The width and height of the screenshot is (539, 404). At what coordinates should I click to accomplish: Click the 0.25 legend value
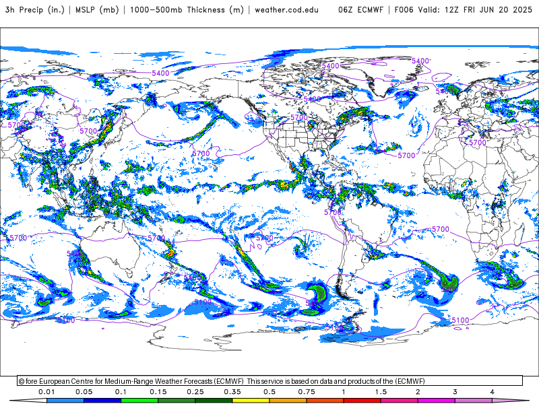195,392
